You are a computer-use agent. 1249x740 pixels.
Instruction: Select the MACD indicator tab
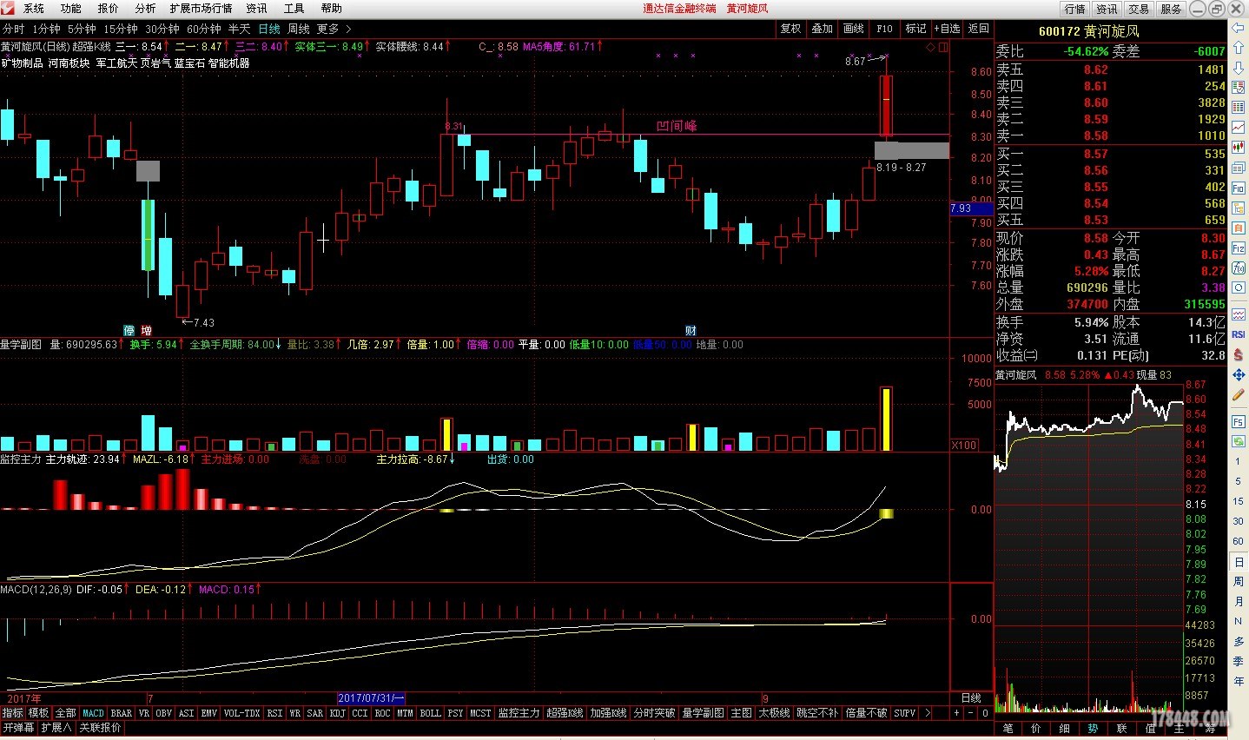93,713
